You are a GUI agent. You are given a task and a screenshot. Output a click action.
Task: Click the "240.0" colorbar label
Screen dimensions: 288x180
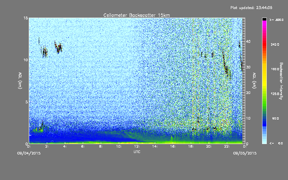click(275, 44)
